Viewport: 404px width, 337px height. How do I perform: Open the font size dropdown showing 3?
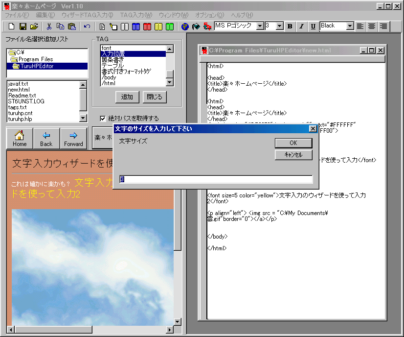[280, 26]
